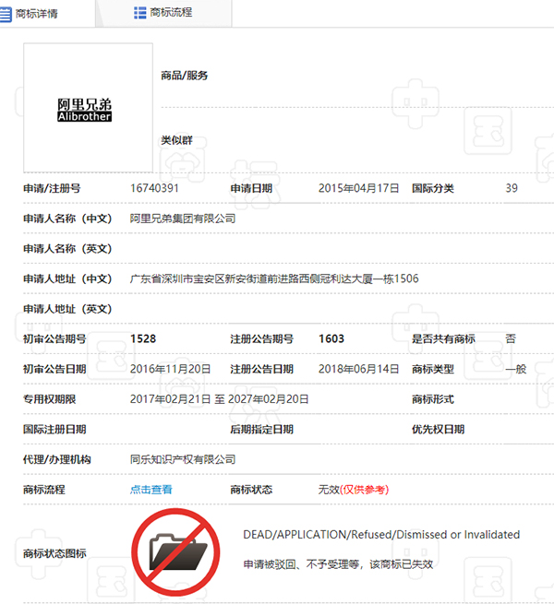554x604 pixels.
Task: Select agency name 同乐知识产权有限公司
Action: [183, 459]
